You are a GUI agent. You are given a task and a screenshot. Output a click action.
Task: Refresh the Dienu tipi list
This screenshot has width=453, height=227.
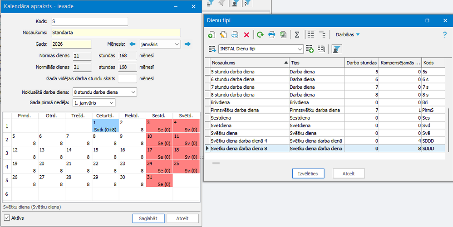coord(260,35)
